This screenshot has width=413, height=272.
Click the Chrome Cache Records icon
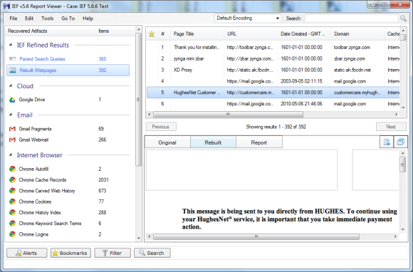click(x=12, y=180)
